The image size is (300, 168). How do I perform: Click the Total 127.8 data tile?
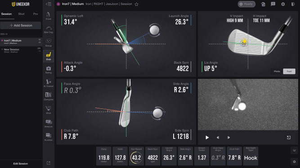[120, 156]
